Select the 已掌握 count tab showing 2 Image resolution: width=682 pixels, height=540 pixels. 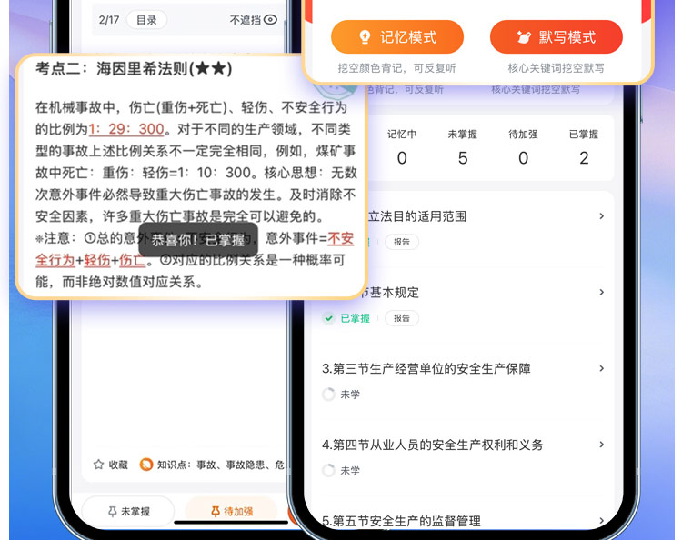tap(583, 149)
